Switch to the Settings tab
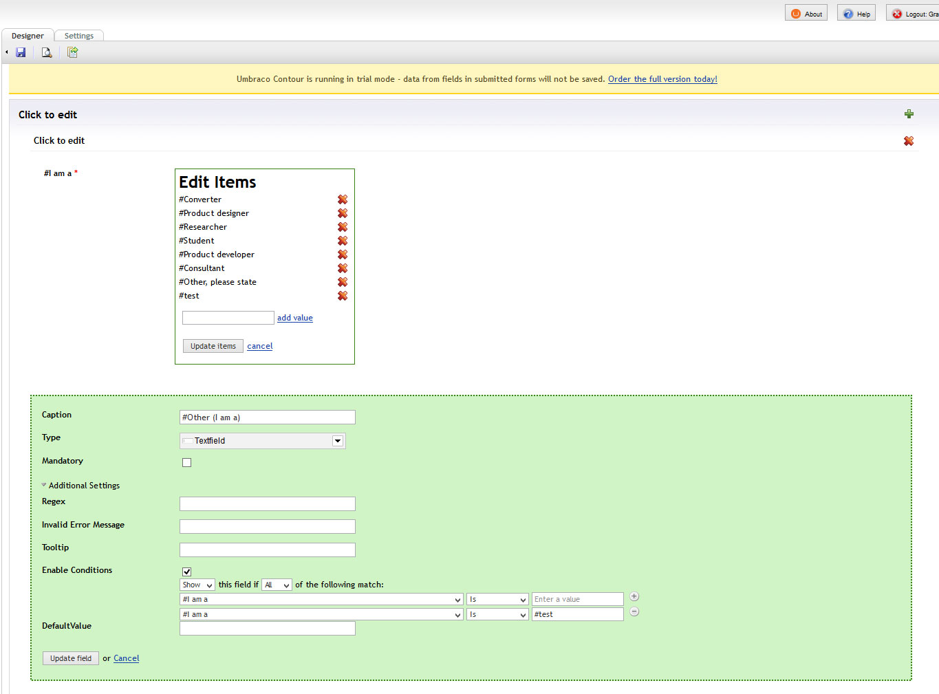939x694 pixels. (x=79, y=36)
